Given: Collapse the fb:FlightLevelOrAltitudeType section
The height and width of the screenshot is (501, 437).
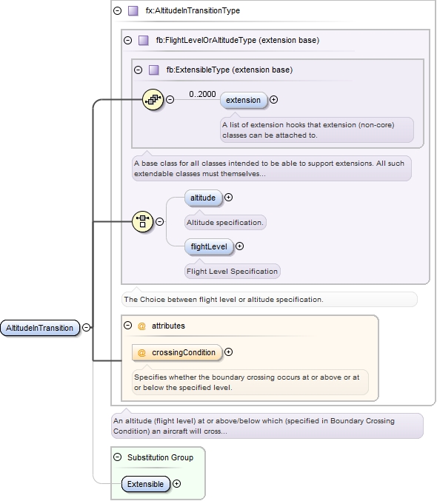Looking at the screenshot, I should coord(127,40).
